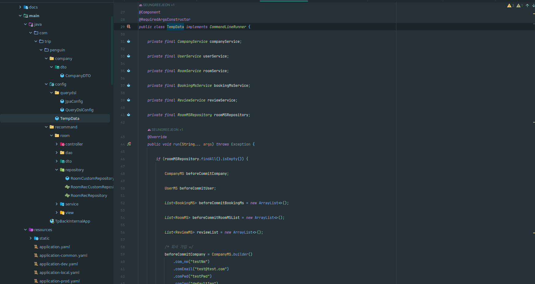Click CommandLineRunner in class declaration
This screenshot has height=284, width=535.
[228, 27]
